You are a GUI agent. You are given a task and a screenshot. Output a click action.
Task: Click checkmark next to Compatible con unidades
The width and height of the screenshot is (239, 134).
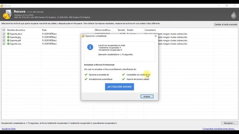[x=123, y=74]
